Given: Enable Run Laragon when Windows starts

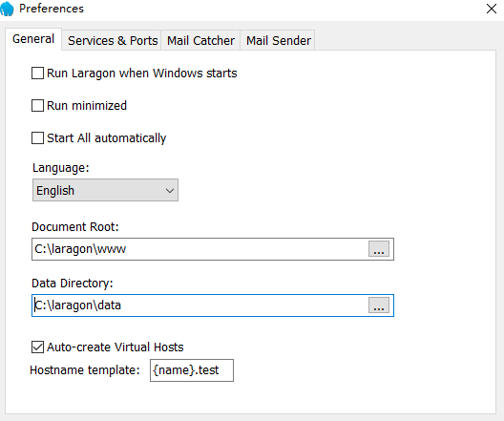Looking at the screenshot, I should pyautogui.click(x=37, y=74).
